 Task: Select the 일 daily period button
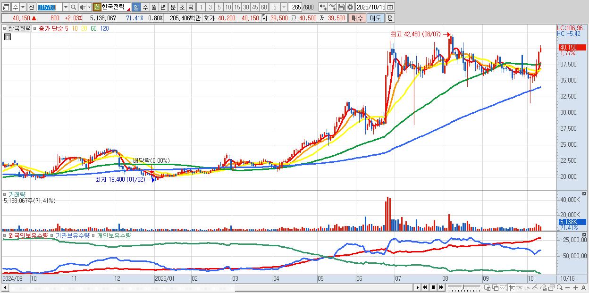(x=136, y=7)
